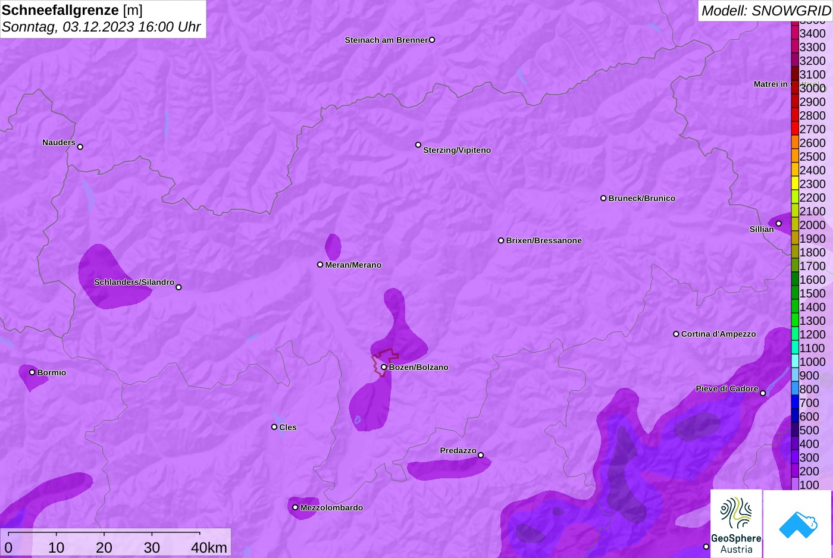Click the Bolzano municipality outline
Viewport: 833px width, 558px height.
(384, 362)
